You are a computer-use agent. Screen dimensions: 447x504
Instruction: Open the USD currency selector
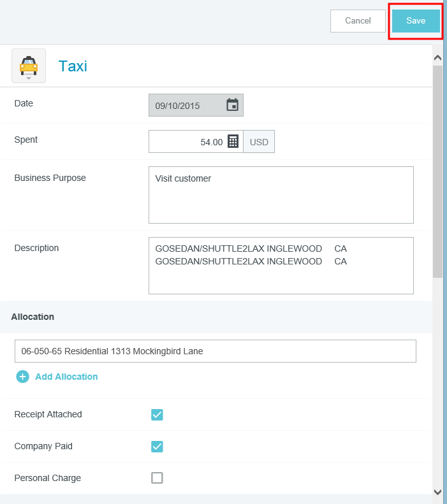click(x=259, y=141)
